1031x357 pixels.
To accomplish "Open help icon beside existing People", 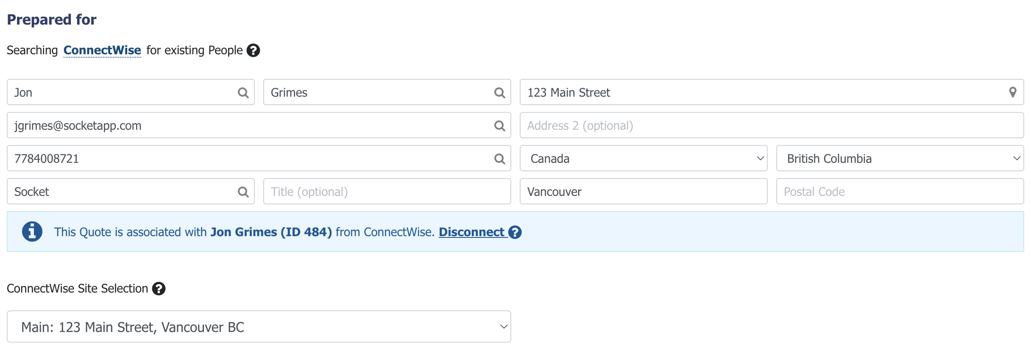I will tap(253, 50).
